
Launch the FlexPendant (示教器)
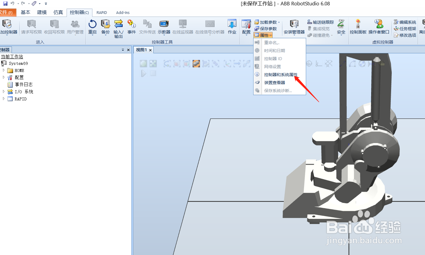click(x=164, y=27)
